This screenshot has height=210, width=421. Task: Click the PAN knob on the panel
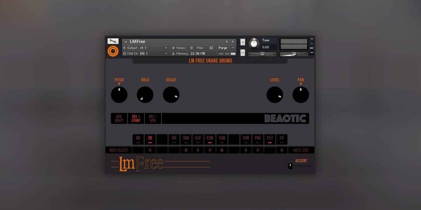click(x=301, y=95)
